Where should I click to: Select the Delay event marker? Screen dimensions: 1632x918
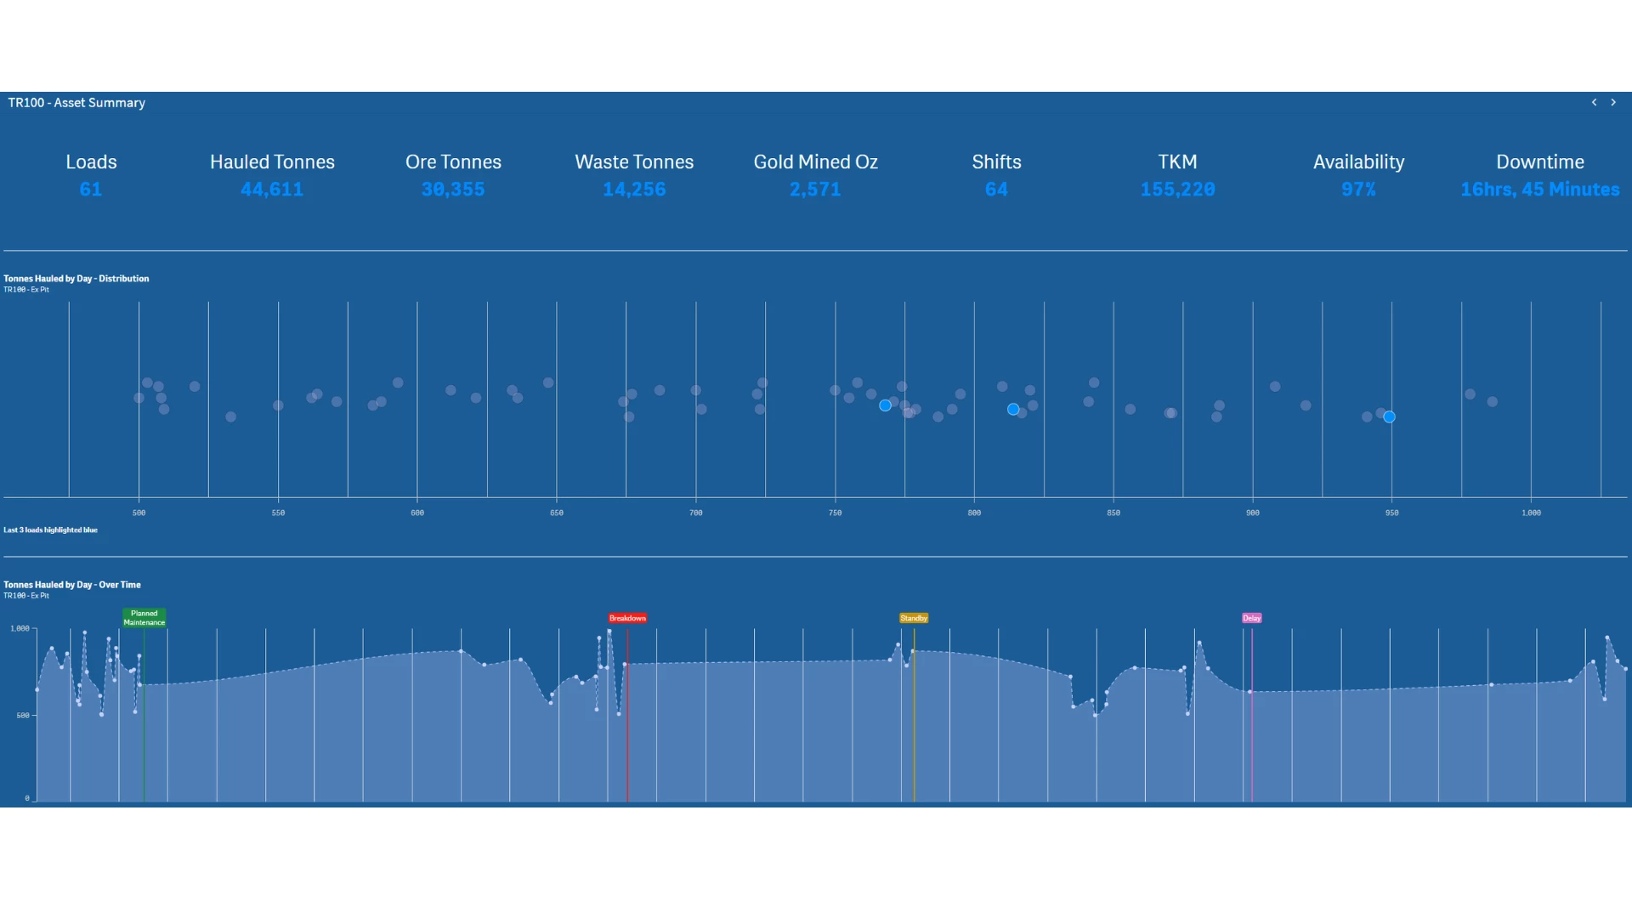coord(1252,618)
